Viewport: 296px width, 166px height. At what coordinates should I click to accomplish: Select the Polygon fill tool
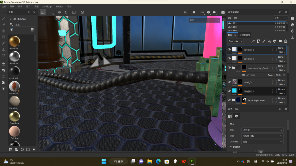(3, 37)
